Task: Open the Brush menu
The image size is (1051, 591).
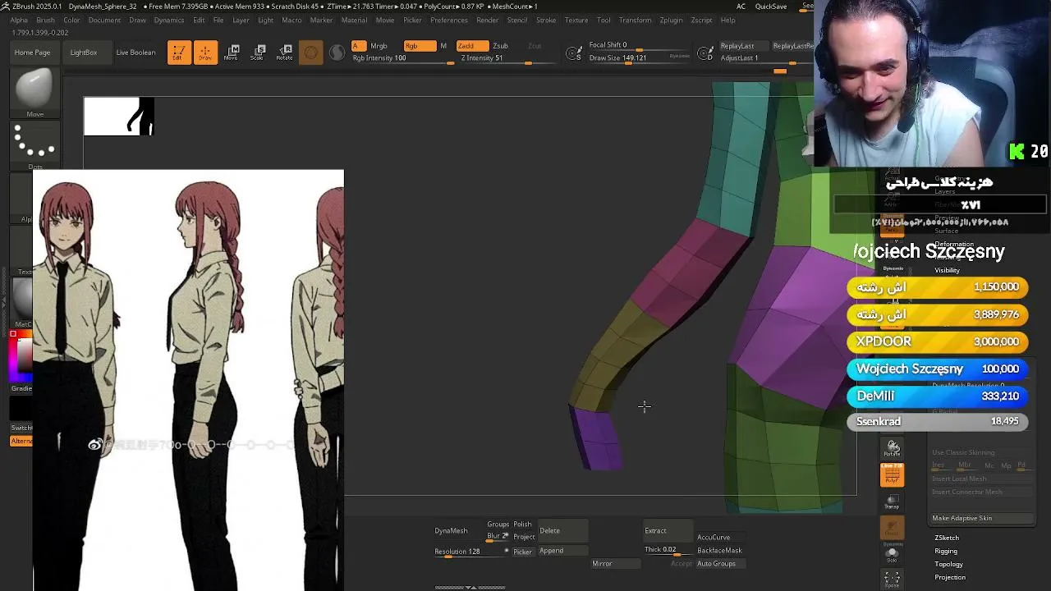Action: [45, 20]
